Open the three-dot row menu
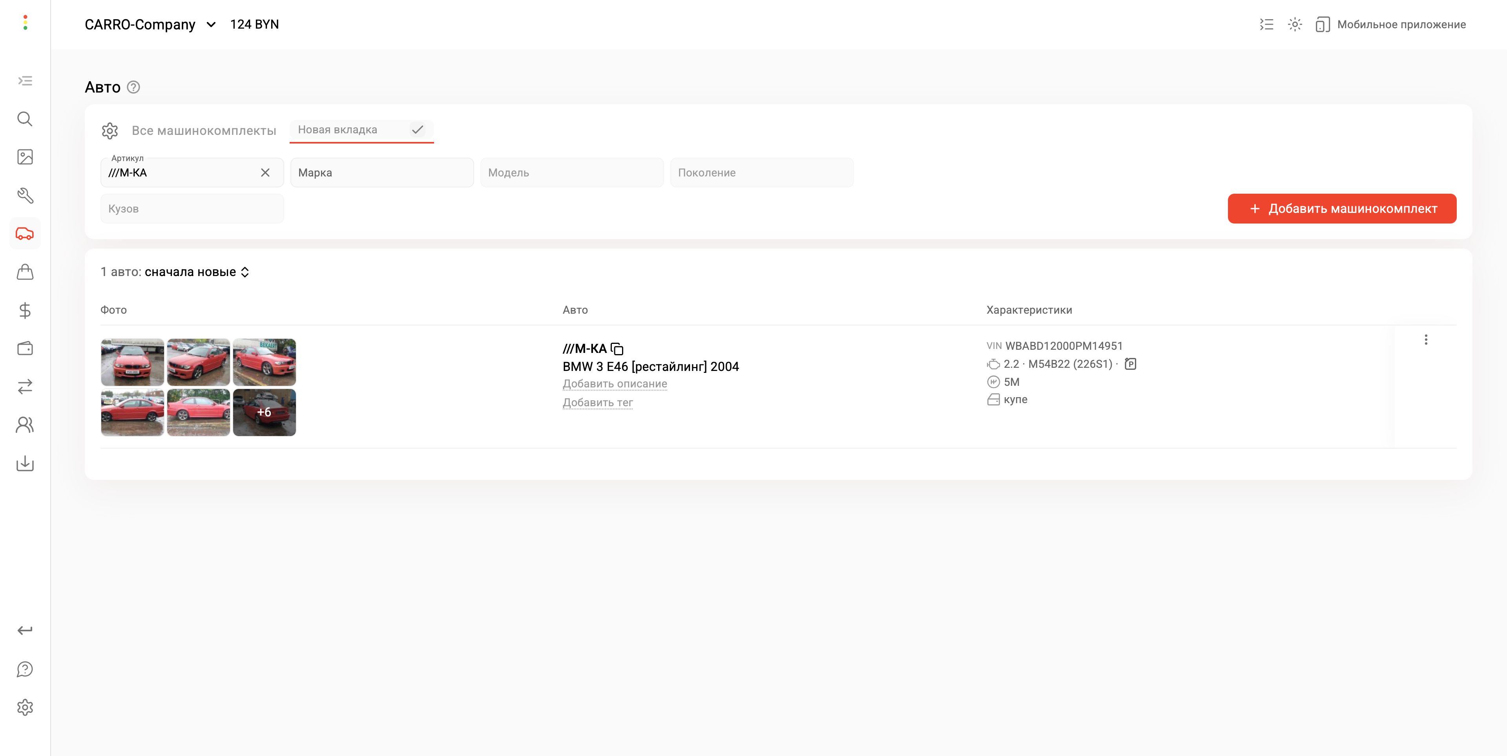Viewport: 1507px width, 756px height. [x=1426, y=340]
